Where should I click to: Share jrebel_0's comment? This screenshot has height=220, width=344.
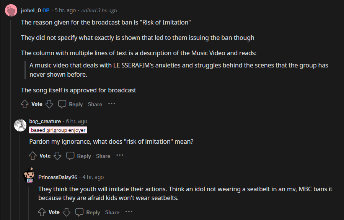tap(95, 104)
